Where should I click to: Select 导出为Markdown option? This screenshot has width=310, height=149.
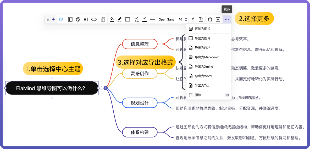point(208,57)
